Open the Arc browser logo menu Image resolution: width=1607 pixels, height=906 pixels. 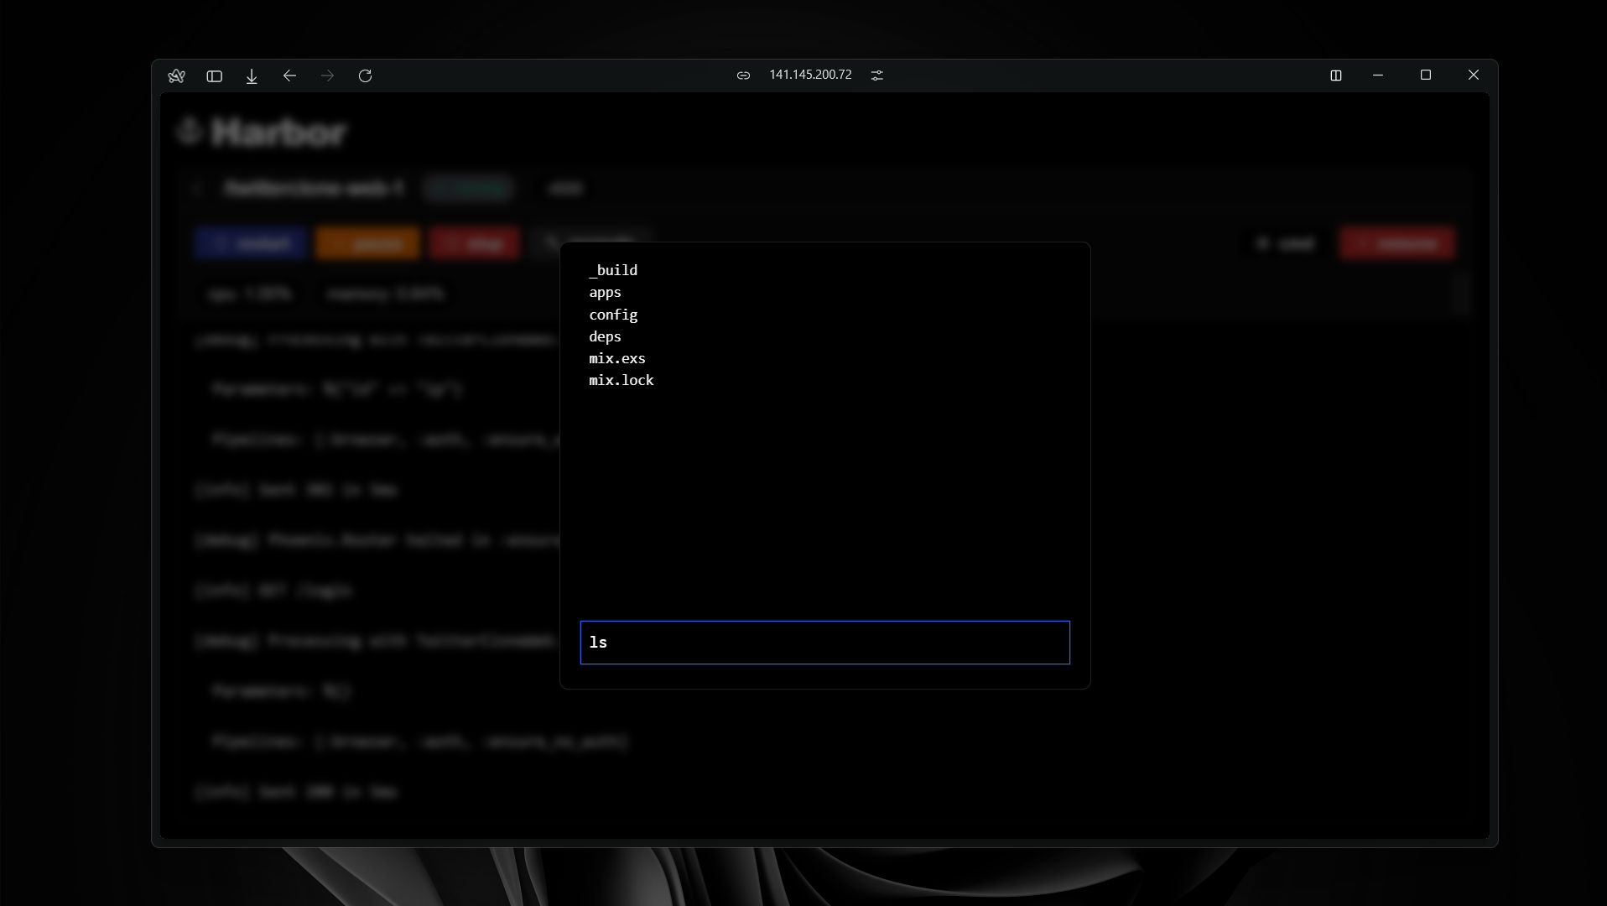coord(176,75)
